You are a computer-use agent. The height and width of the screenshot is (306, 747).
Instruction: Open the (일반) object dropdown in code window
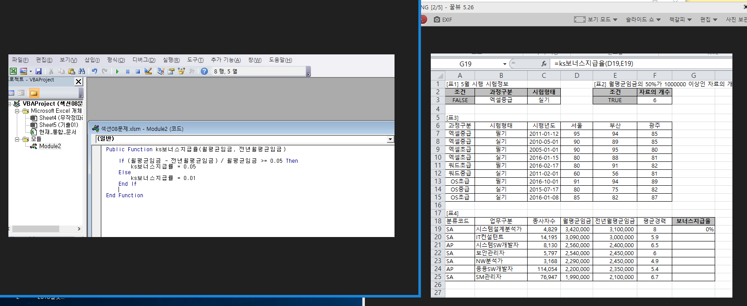click(390, 139)
